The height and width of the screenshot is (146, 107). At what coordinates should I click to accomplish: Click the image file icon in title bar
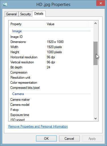click(5, 5)
